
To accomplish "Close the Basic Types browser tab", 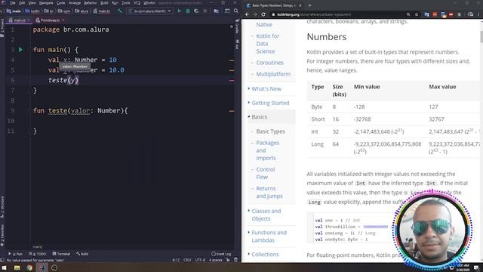I will (300, 5).
